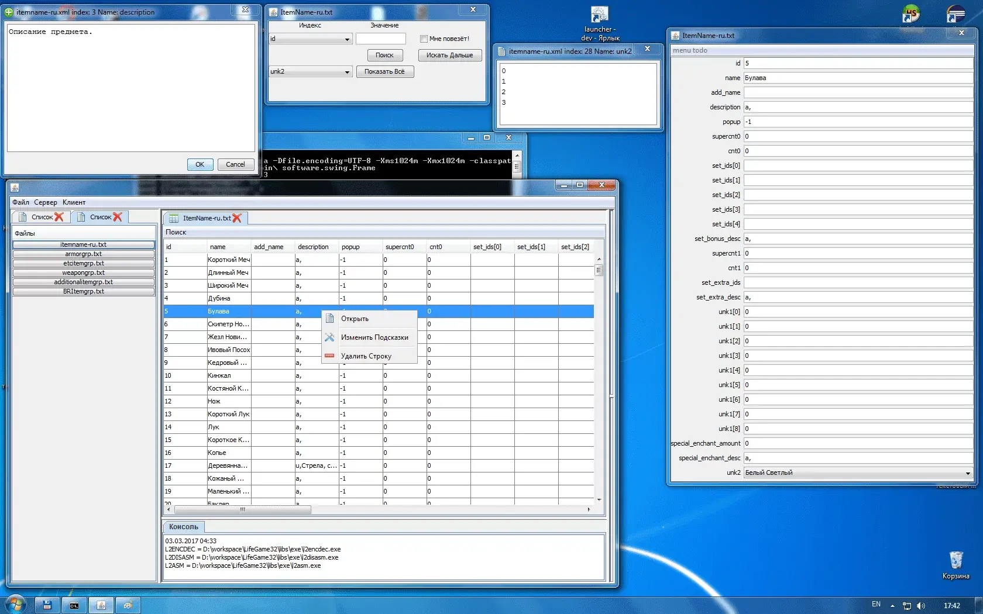Click the popup field with value -1

[x=858, y=122]
